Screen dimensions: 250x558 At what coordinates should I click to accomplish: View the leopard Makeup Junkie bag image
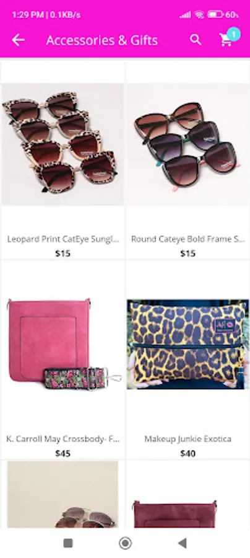tap(188, 344)
